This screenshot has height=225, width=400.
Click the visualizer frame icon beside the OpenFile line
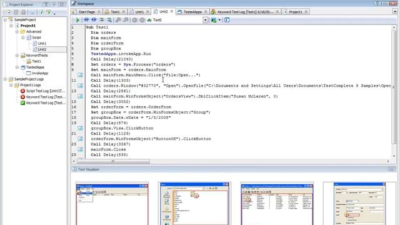tap(80, 86)
